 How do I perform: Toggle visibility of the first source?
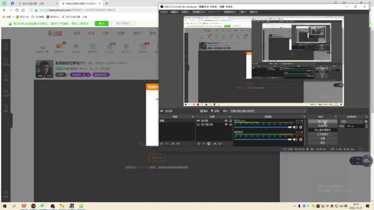pos(226,121)
